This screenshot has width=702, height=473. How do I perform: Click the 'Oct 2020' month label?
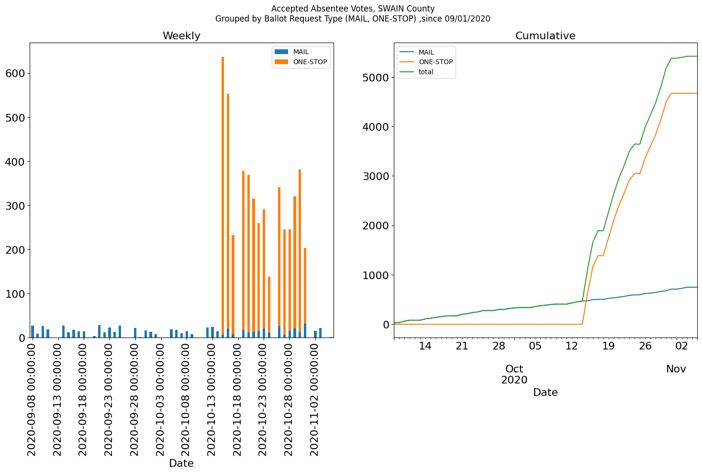[x=514, y=374]
